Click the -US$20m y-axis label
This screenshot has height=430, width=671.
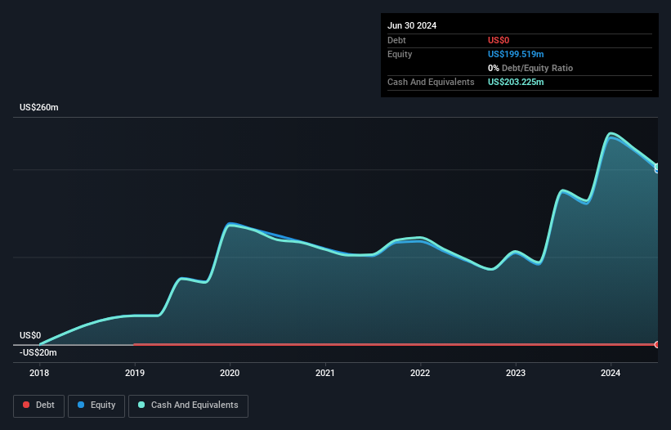pyautogui.click(x=38, y=352)
